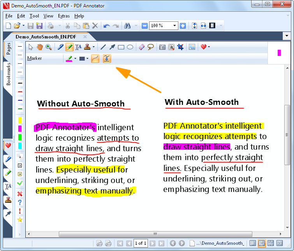Undo the last action
The height and width of the screenshot is (251, 294).
pyautogui.click(x=107, y=26)
